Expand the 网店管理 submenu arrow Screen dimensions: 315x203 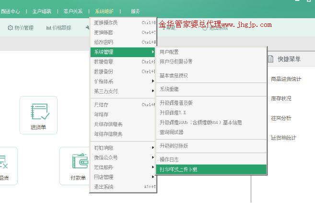click(x=153, y=177)
